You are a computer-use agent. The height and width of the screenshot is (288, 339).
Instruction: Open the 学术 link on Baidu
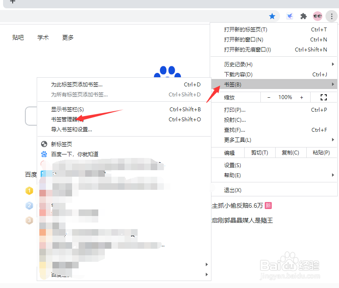point(43,38)
